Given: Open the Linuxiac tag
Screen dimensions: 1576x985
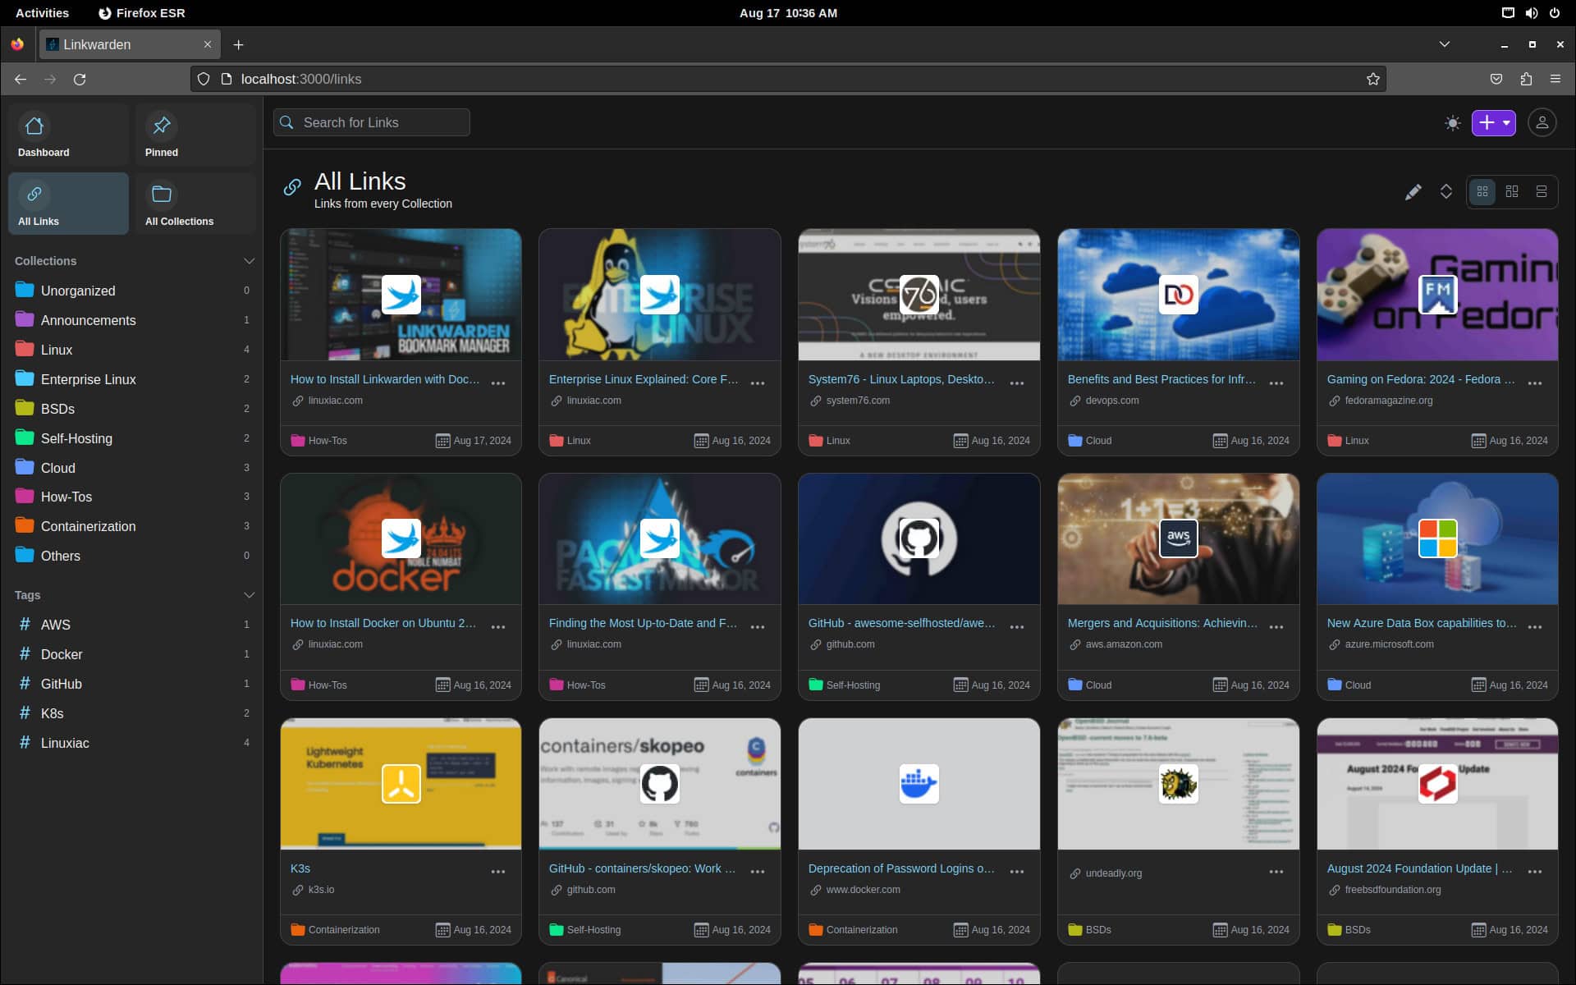Looking at the screenshot, I should (65, 743).
